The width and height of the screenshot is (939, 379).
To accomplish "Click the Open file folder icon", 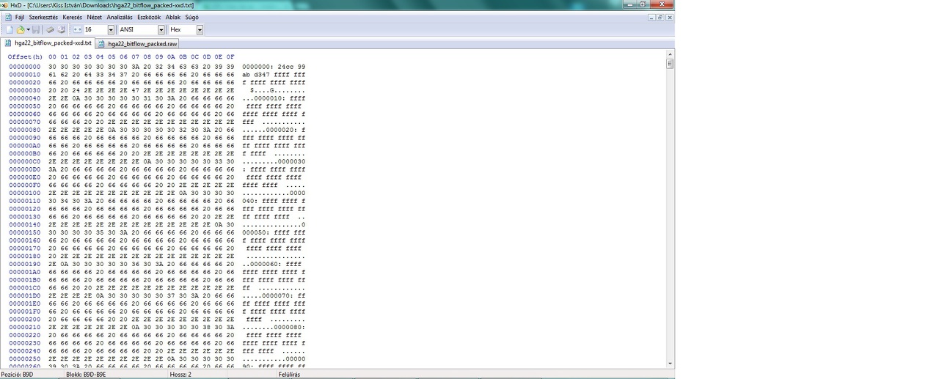I will 21,30.
